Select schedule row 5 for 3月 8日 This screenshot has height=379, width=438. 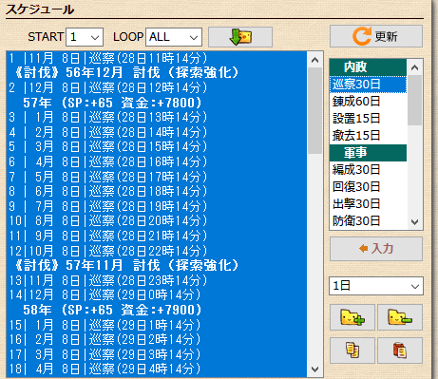tap(157, 146)
